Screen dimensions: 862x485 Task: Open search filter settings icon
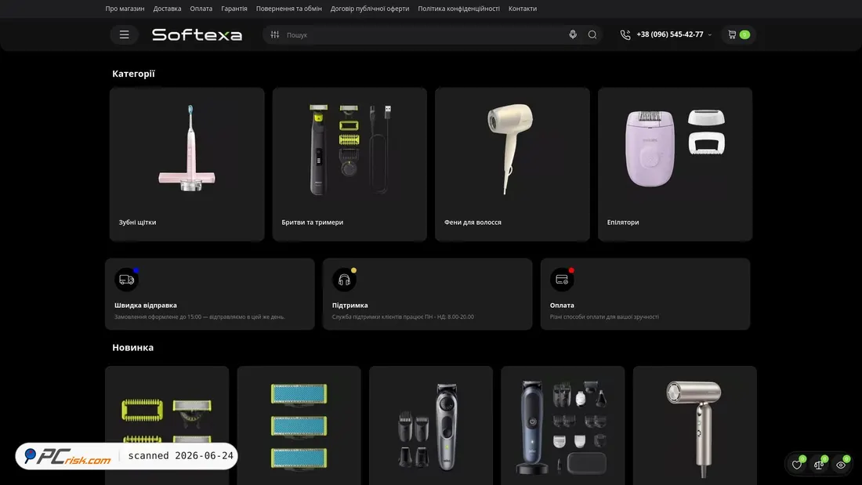coord(275,34)
